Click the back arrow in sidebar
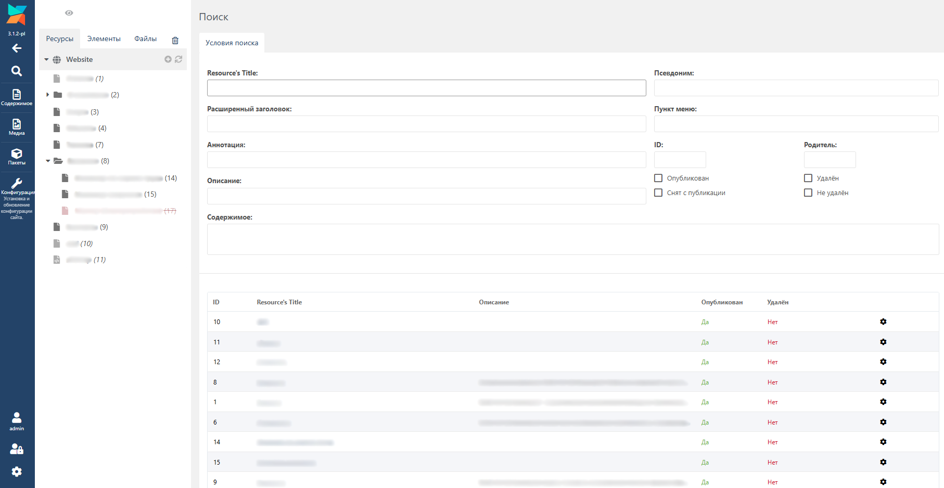944x488 pixels. pos(17,48)
